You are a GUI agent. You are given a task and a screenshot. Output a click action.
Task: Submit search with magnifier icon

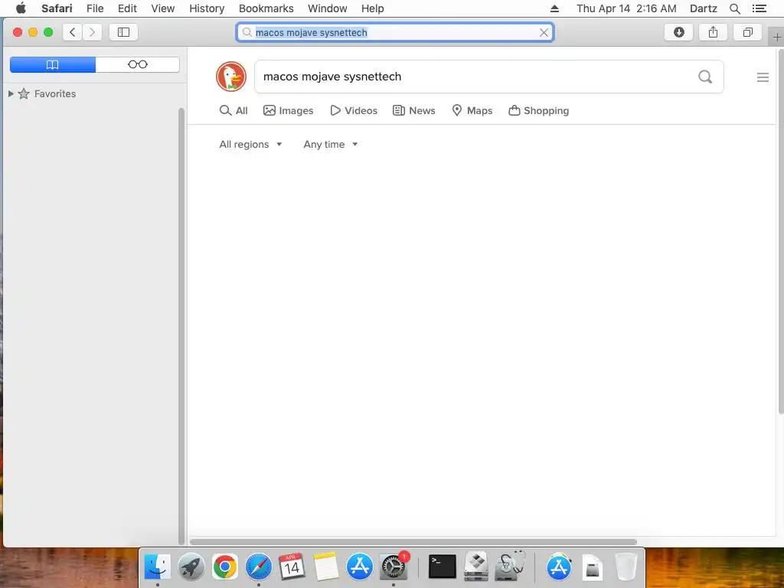(705, 77)
